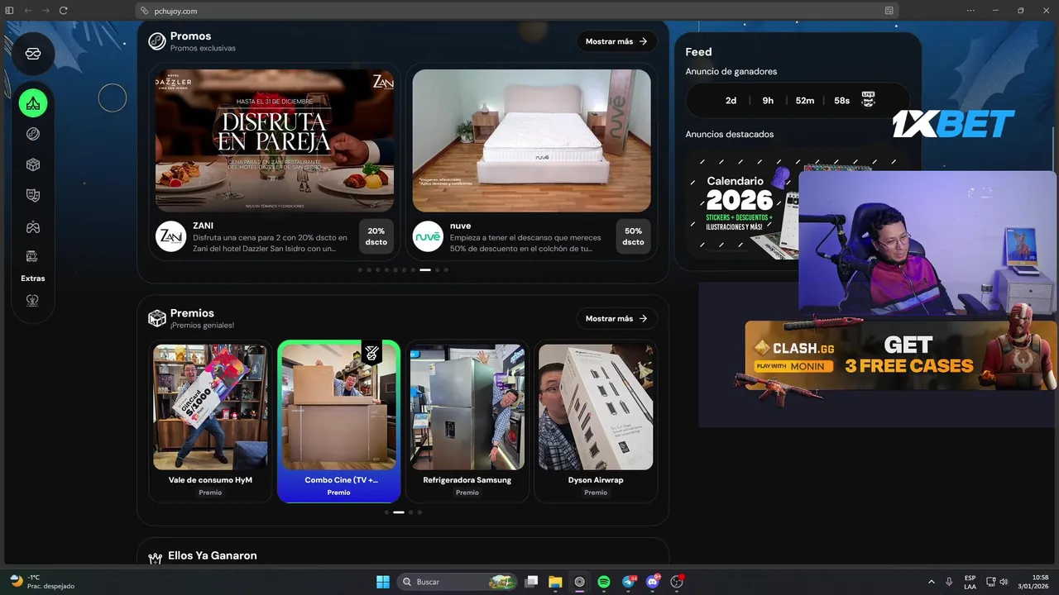
Task: Click the Anuncio de ganadores label
Action: (x=731, y=72)
